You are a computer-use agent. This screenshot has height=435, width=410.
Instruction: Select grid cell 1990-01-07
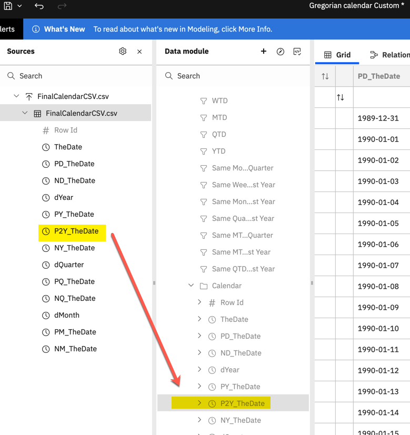tap(378, 266)
